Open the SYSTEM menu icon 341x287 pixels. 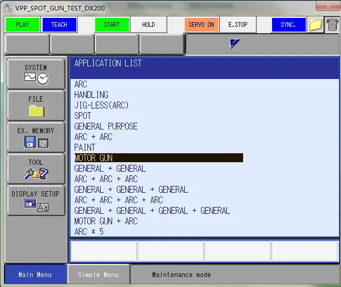click(x=36, y=74)
